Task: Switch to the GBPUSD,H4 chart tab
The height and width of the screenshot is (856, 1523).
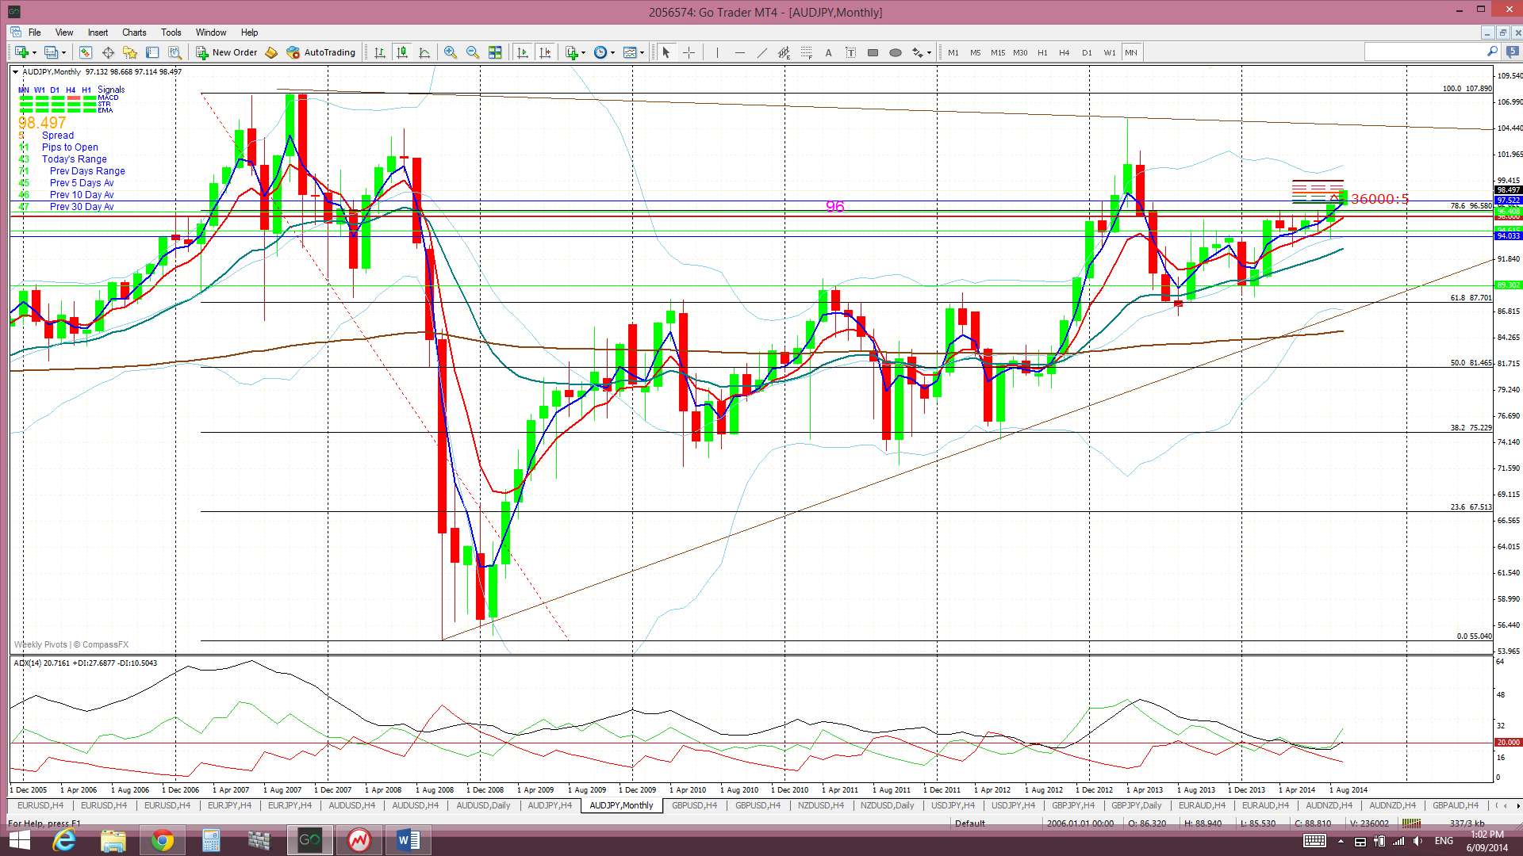Action: [693, 805]
